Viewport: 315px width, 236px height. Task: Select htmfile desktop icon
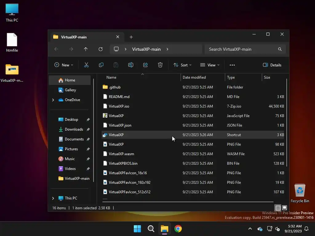pos(12,42)
